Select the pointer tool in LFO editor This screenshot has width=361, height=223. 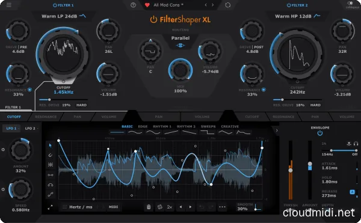[x=51, y=145]
